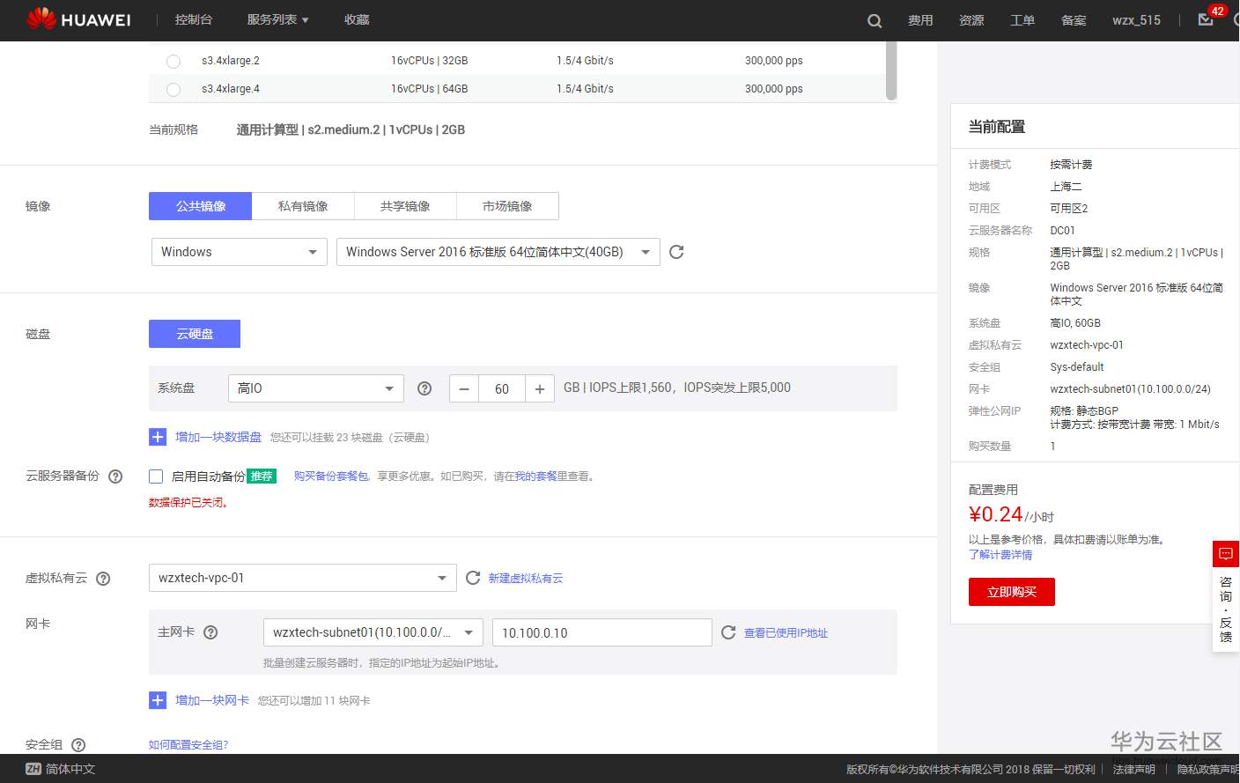Refresh the Windows image list
Screen dimensions: 1240x783
pos(676,252)
